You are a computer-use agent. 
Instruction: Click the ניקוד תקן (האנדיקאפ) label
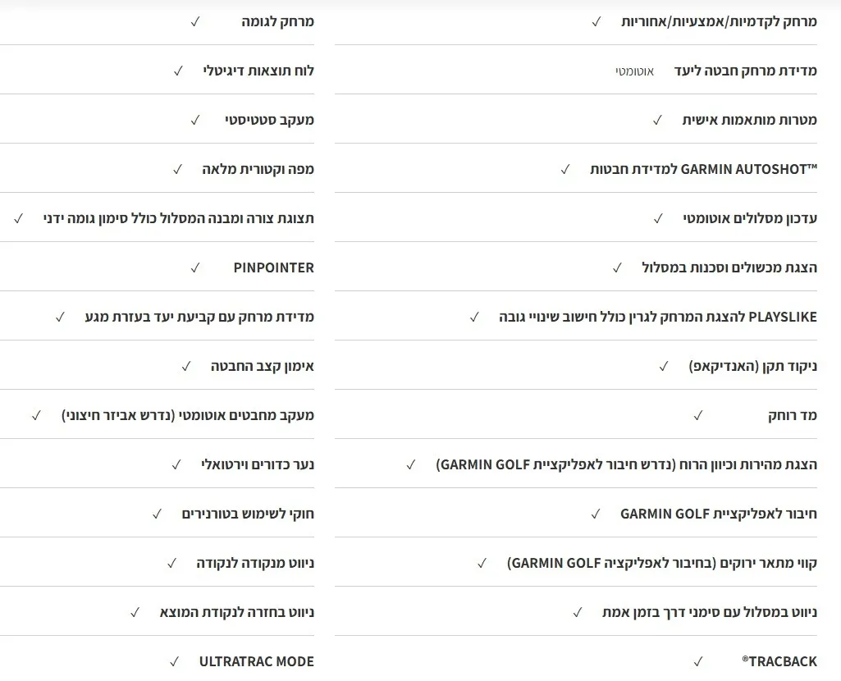coord(752,366)
